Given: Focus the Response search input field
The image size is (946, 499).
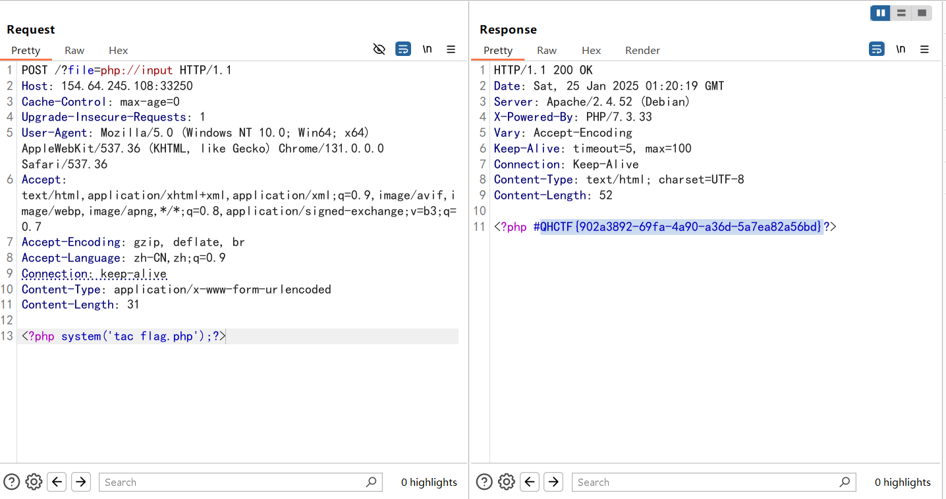Looking at the screenshot, I should click(x=714, y=482).
